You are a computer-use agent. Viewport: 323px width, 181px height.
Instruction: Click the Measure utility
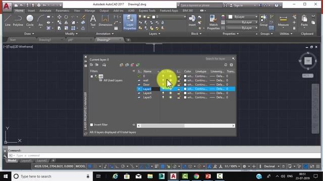[x=283, y=21]
